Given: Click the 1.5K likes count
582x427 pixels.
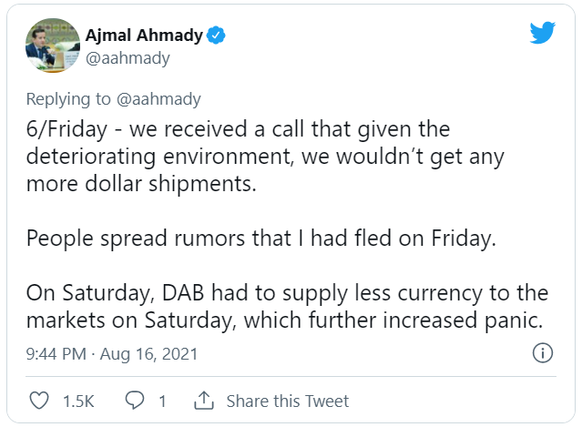Looking at the screenshot, I should click(78, 402).
